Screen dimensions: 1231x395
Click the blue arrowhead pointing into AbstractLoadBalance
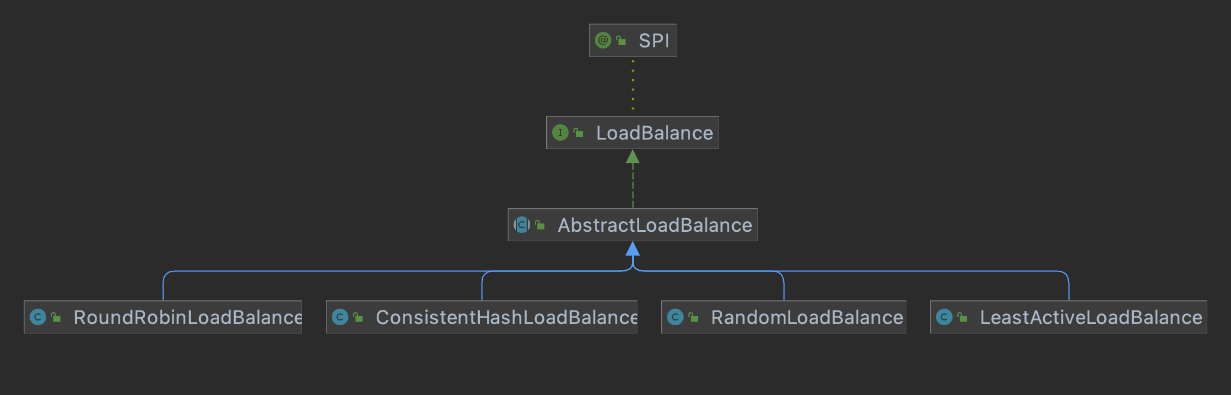click(x=633, y=249)
